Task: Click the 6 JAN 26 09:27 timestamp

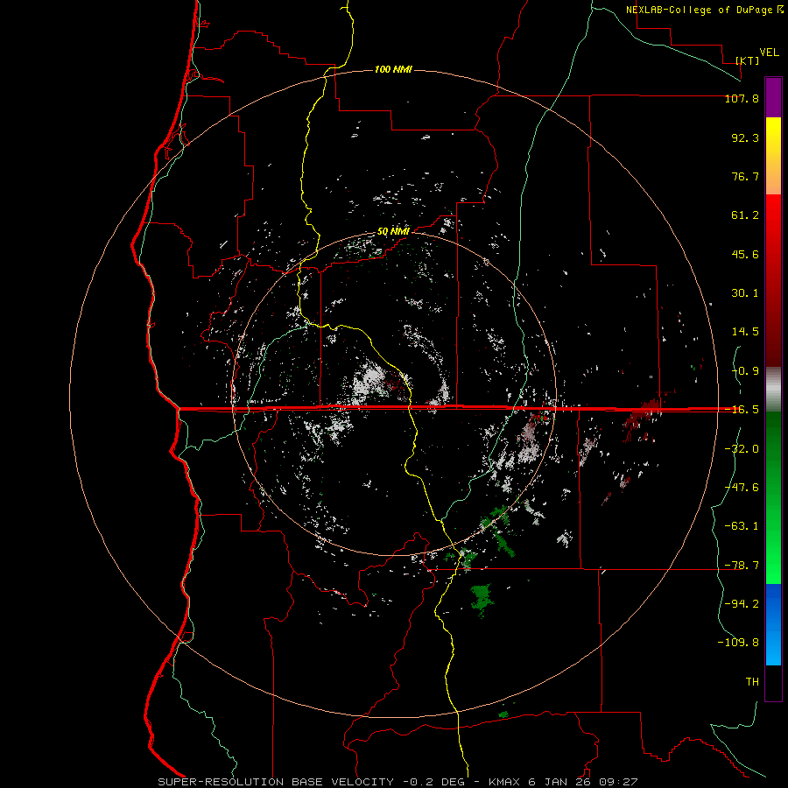Action: (x=583, y=782)
